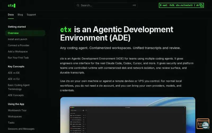212x133 pixels.
Task: Open ADE vs IDE page
Action: pyautogui.click(x=14, y=73)
